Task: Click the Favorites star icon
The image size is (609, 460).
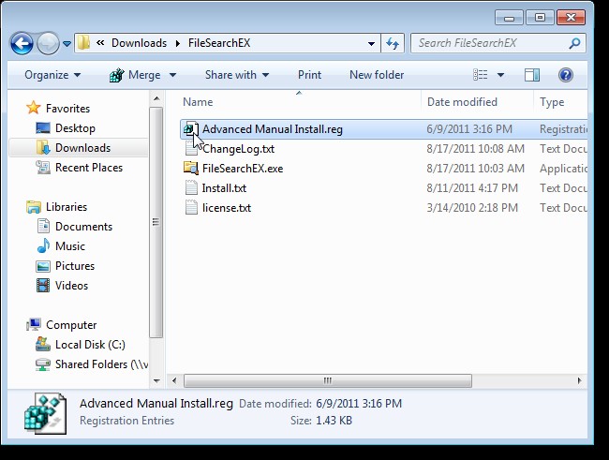Action: (34, 108)
